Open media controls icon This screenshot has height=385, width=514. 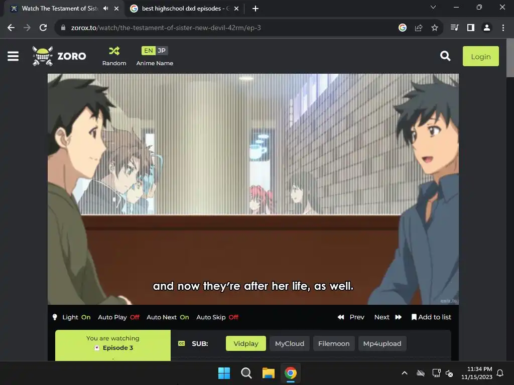tap(454, 28)
